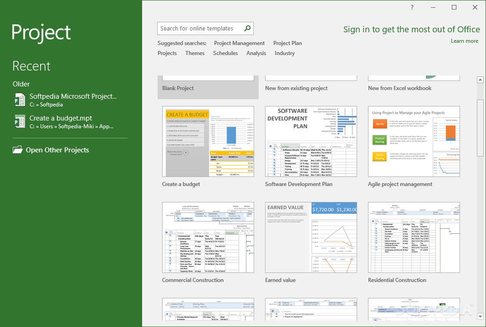Select the Commercial Construction template
486x327 pixels.
coord(208,236)
